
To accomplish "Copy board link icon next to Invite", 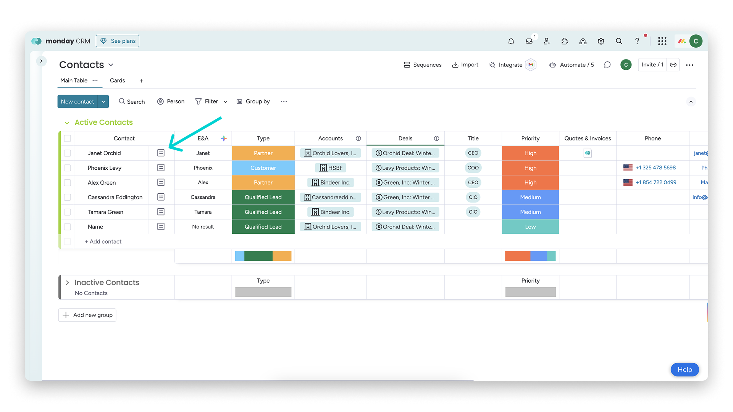I will pos(673,65).
